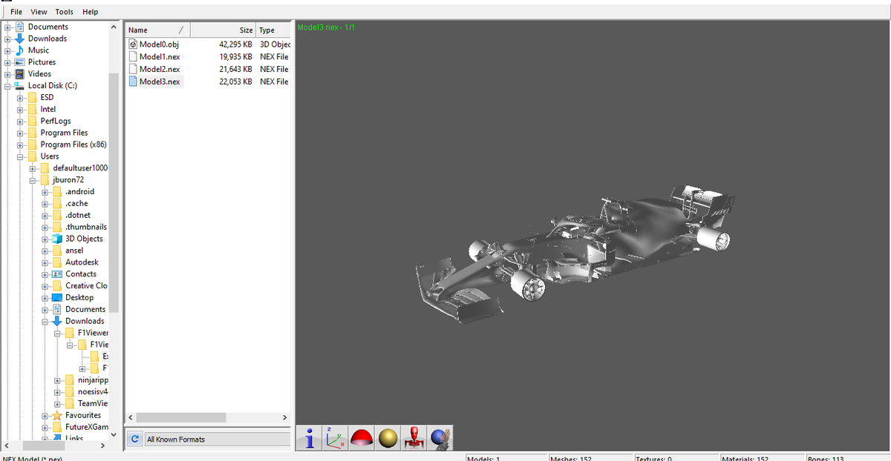This screenshot has width=891, height=461.
Task: Show the model skeleton overlay
Action: (x=413, y=438)
